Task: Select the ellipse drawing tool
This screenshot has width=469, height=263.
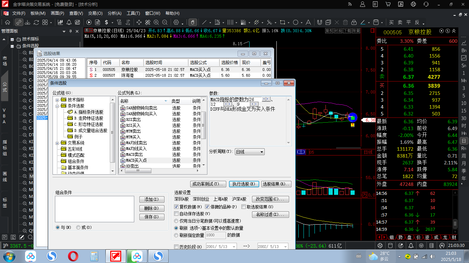Action: [x=296, y=22]
